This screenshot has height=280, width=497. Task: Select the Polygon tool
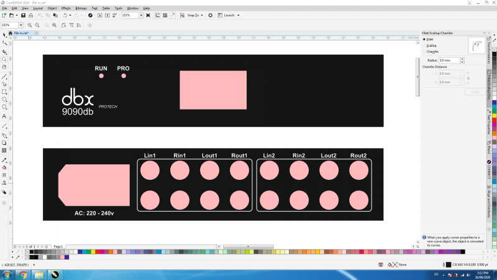click(4, 107)
